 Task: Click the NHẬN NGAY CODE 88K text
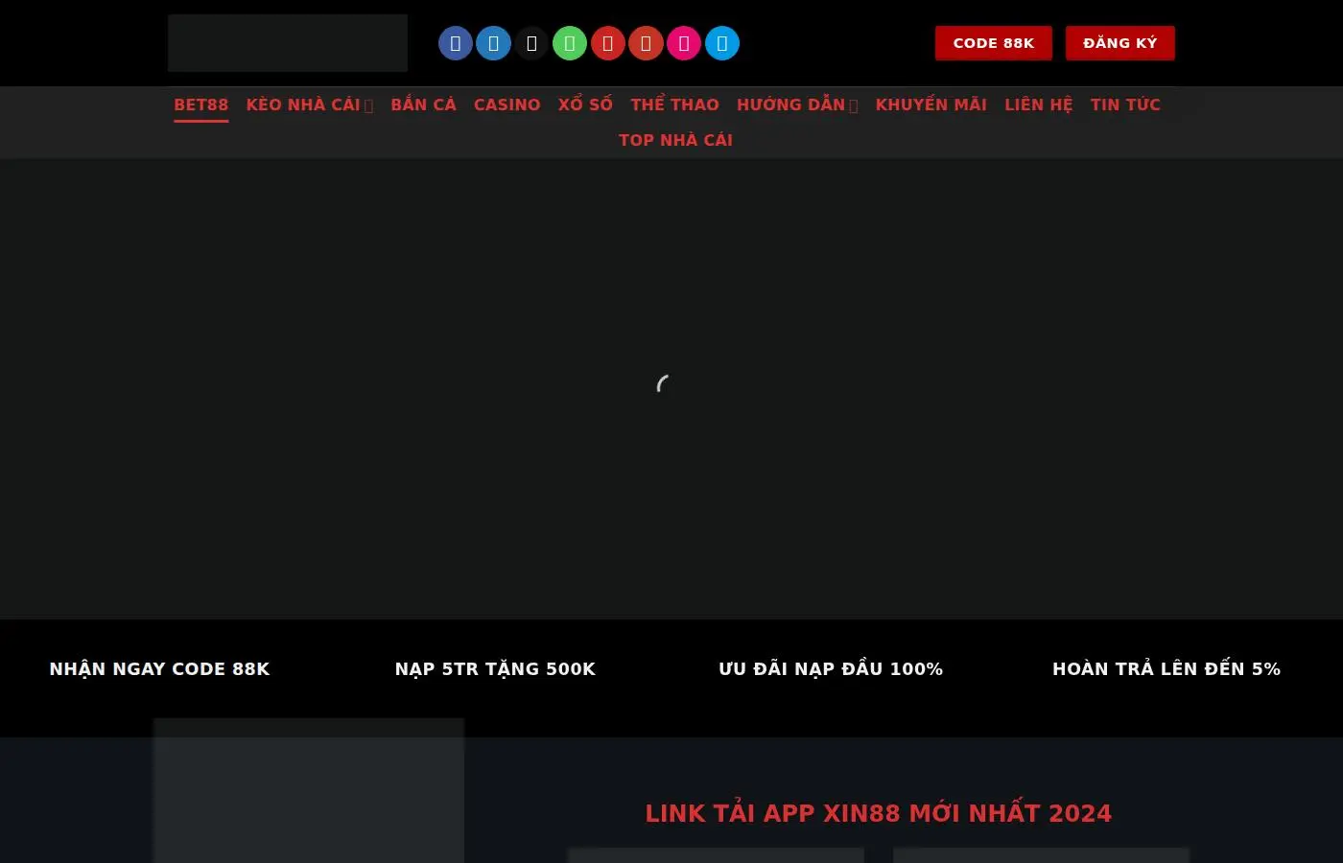tap(159, 669)
